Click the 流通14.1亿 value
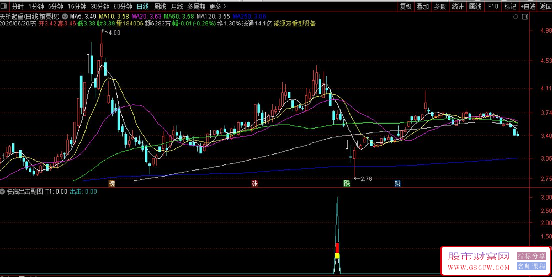Screen dimensions: 552x277 [257, 24]
